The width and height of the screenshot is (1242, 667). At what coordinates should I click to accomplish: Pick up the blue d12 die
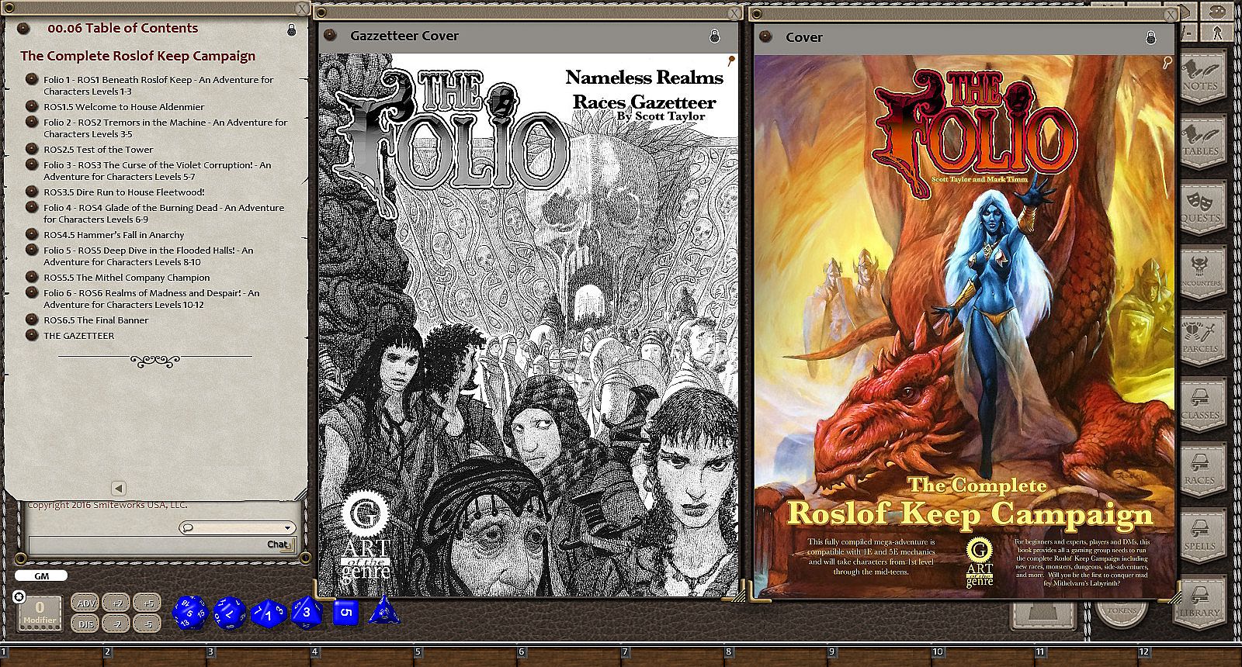(230, 613)
